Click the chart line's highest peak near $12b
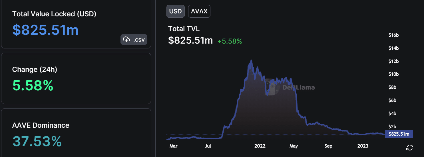 251,60
